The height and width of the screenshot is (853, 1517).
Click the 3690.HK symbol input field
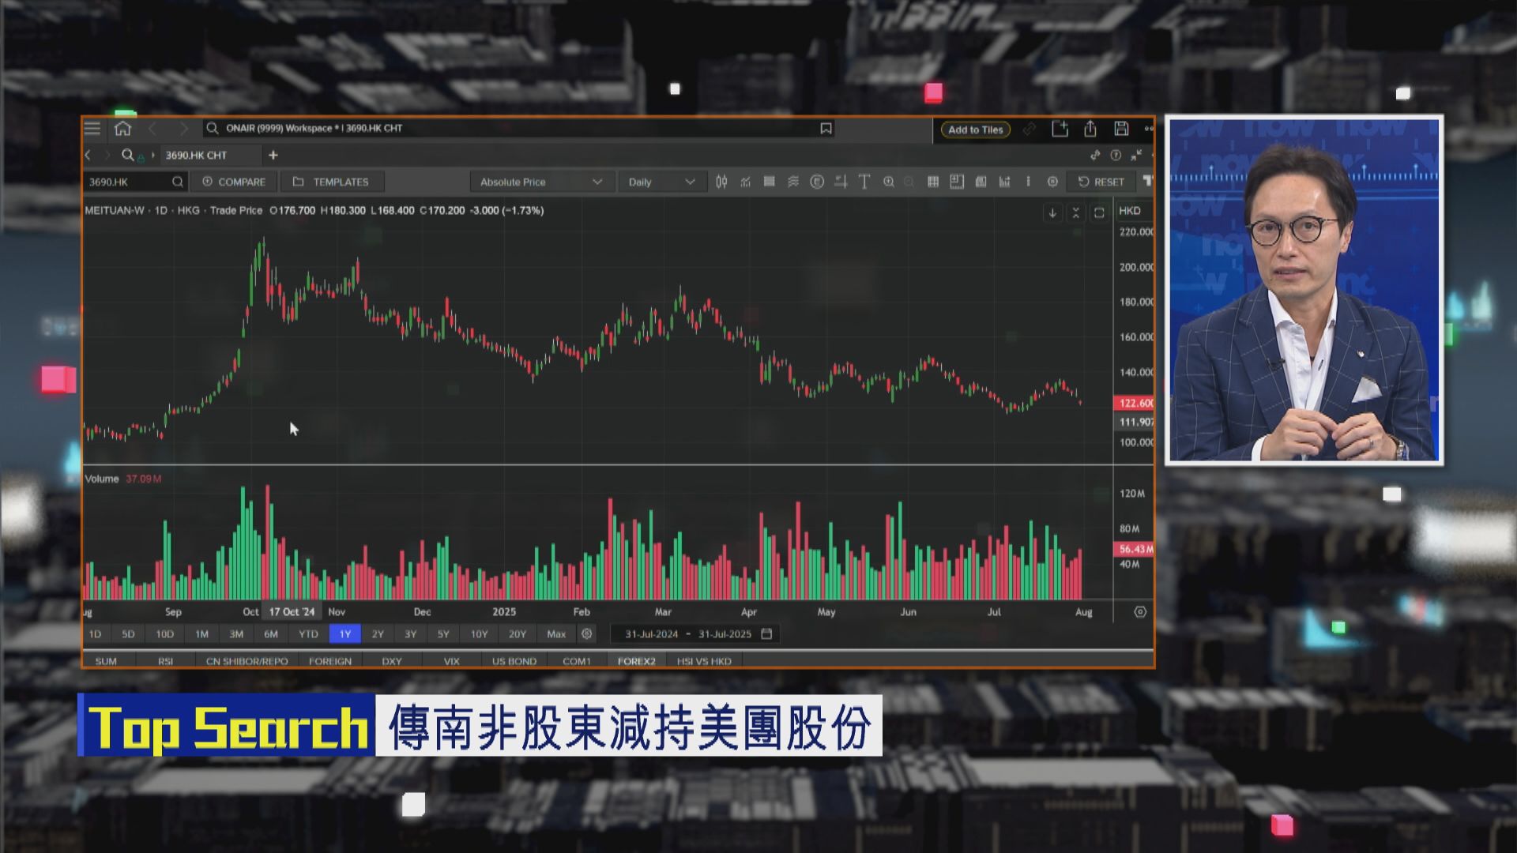136,182
